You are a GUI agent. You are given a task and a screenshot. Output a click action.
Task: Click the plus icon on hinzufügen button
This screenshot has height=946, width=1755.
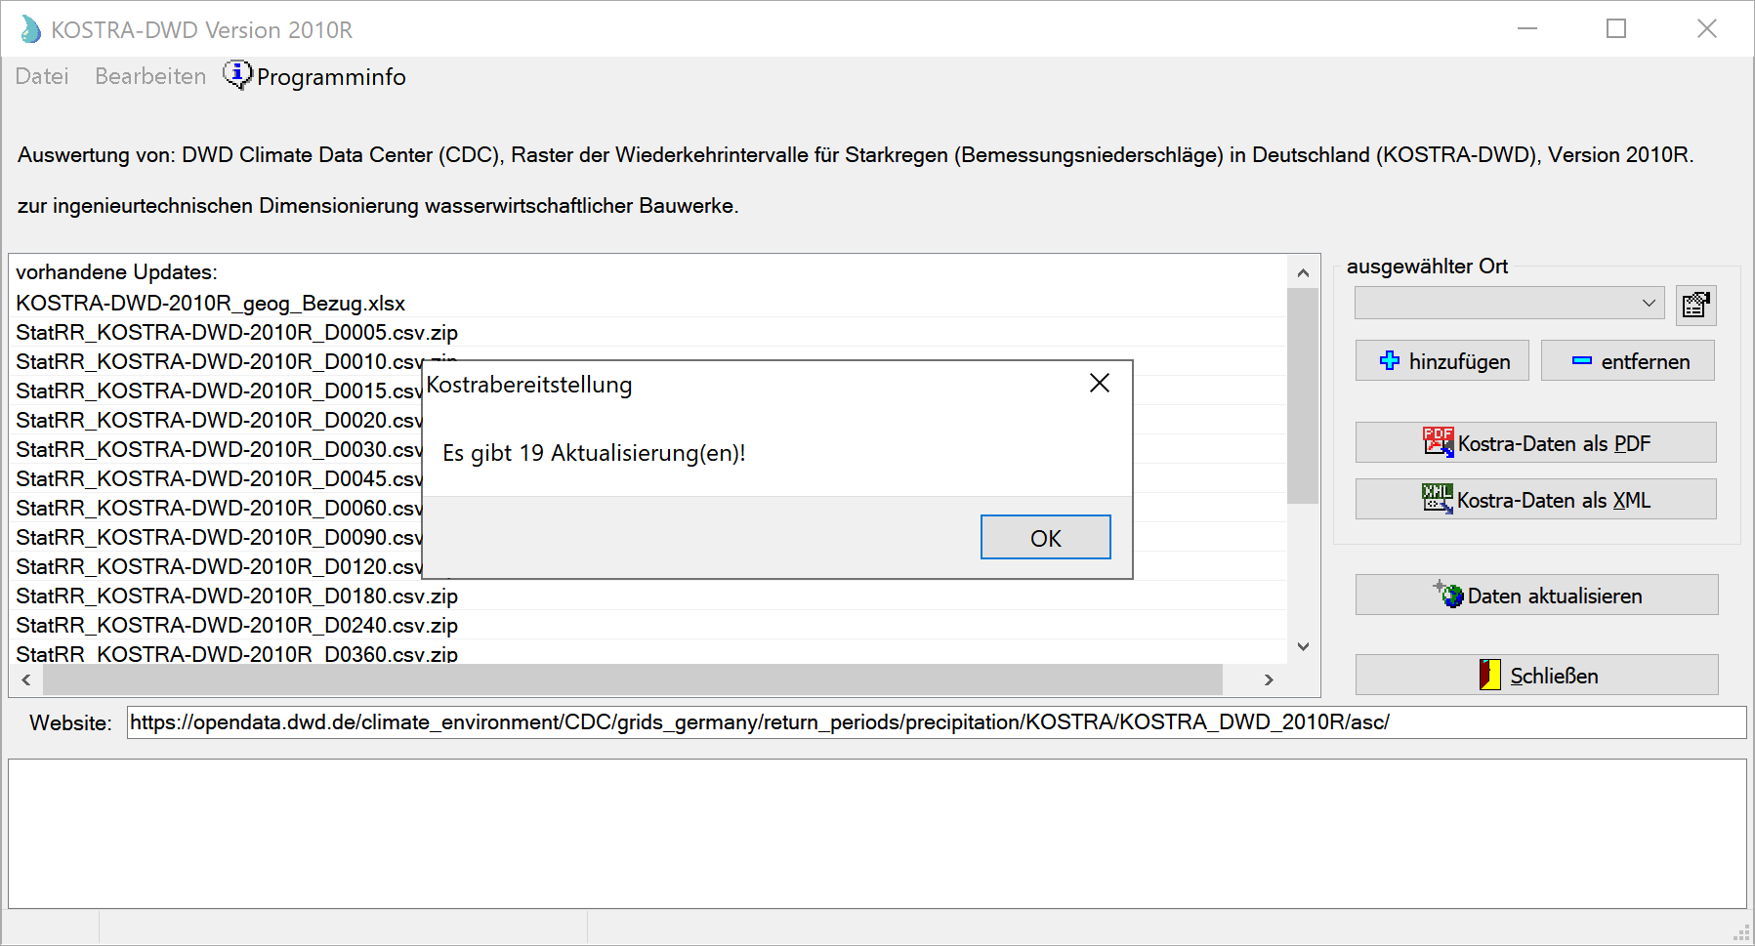pos(1389,361)
